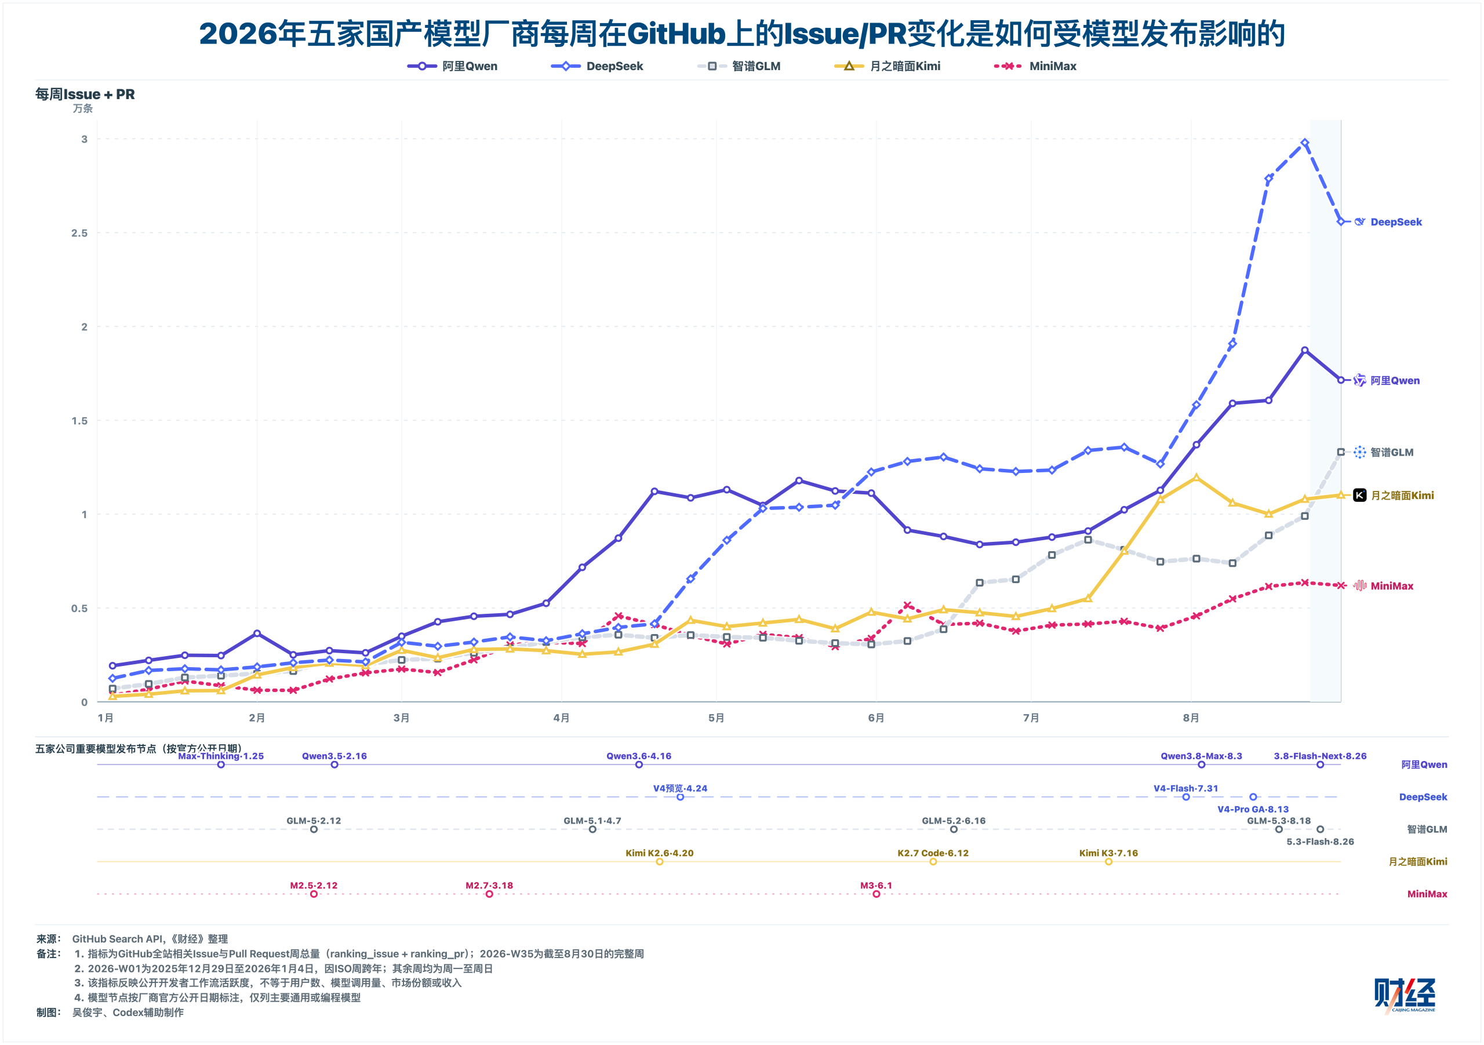Click the 月之暗面Kimi row label in the release timeline
1484x1045 pixels.
point(1418,861)
